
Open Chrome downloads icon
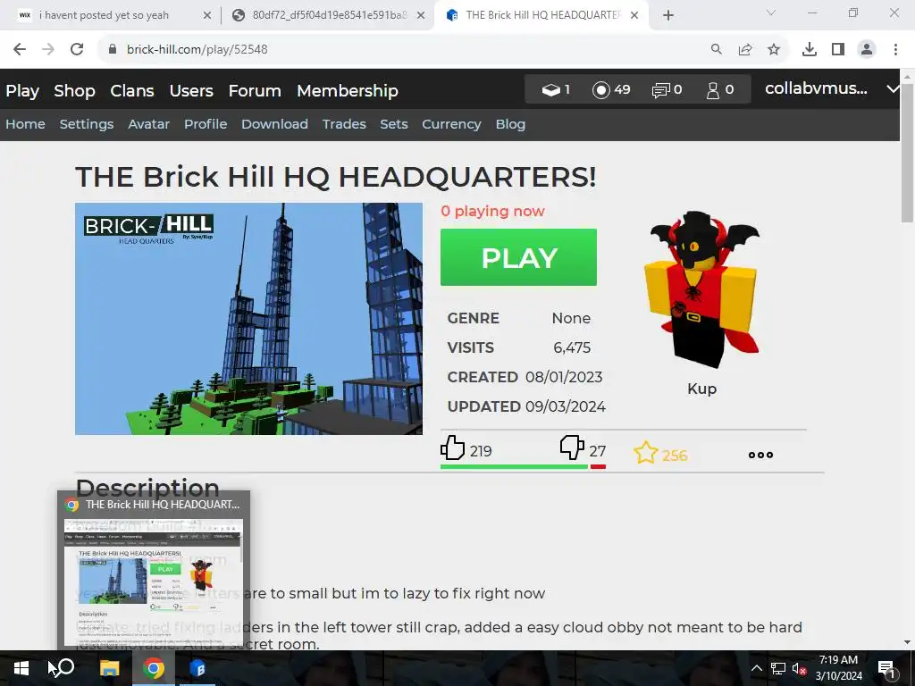point(810,50)
